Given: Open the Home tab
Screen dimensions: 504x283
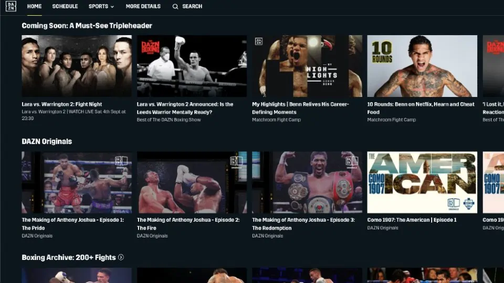Looking at the screenshot, I should tap(35, 6).
